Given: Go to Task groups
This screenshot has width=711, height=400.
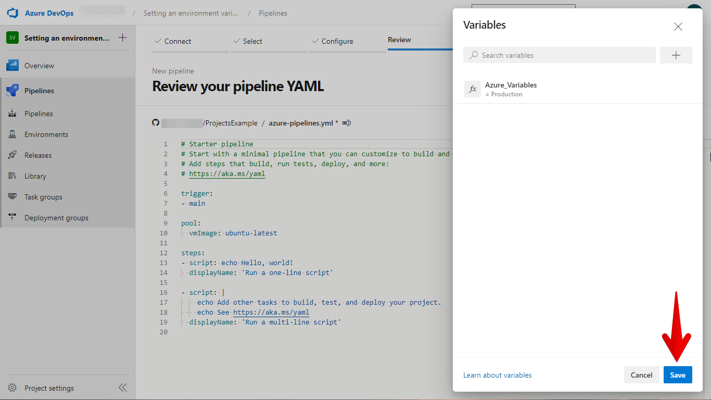Looking at the screenshot, I should point(43,197).
